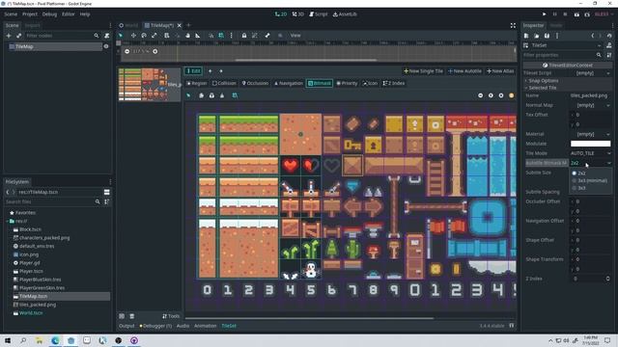Click the yellow tileset info icon
The image size is (618, 347).
pyautogui.click(x=511, y=95)
